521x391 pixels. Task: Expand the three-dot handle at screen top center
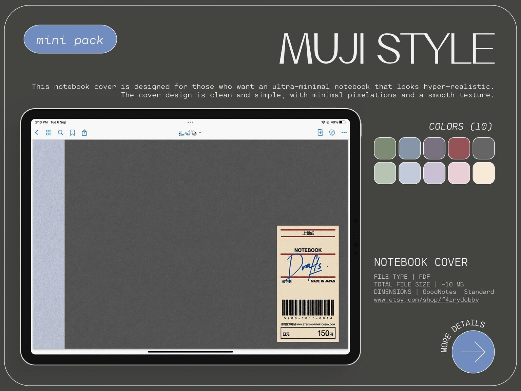tap(190, 122)
